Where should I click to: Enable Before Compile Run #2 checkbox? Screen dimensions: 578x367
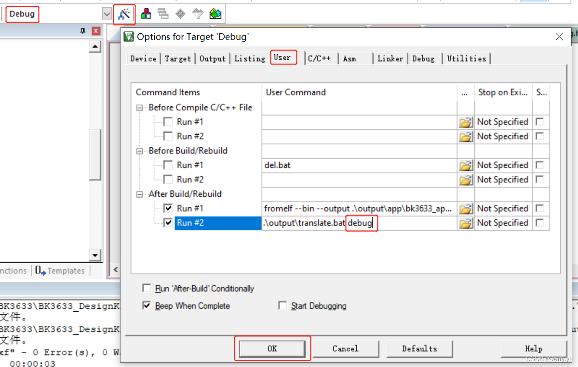click(168, 136)
